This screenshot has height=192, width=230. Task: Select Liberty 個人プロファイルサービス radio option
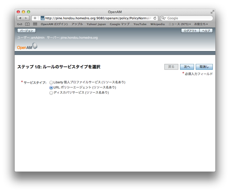coord(51,82)
